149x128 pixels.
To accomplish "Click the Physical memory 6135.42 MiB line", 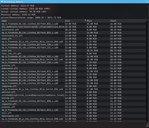I will coord(18,15).
